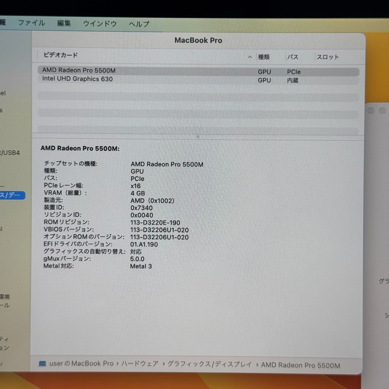Click the PCIe lane width value x16
Viewport: 389px width, 389px height.
pos(136,186)
